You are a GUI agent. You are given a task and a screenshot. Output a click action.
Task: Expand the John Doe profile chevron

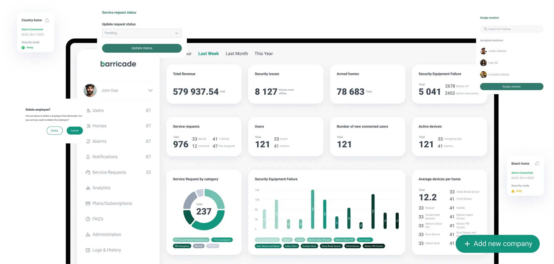150,90
